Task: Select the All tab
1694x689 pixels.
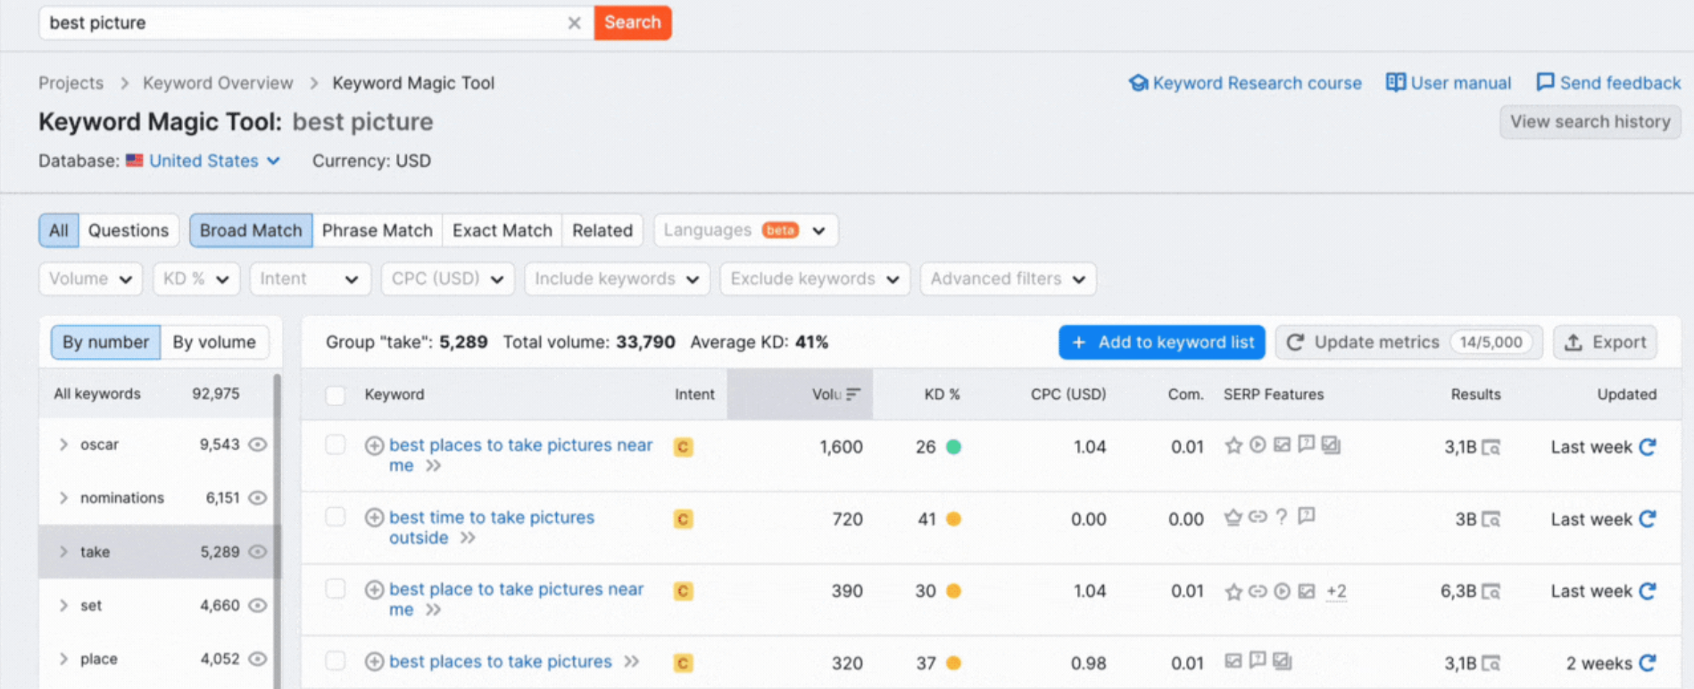Action: point(59,230)
